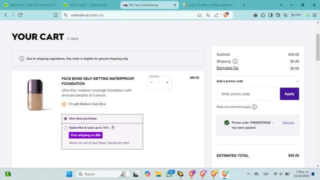This screenshot has height=180, width=320.
Task: Click the translate page icon
Action: (208, 15)
